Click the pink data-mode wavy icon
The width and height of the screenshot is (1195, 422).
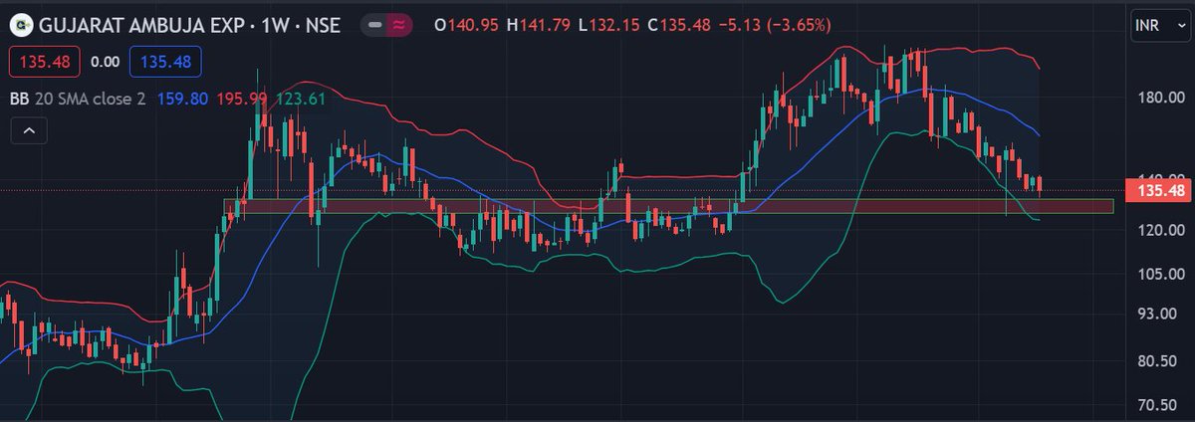point(400,25)
